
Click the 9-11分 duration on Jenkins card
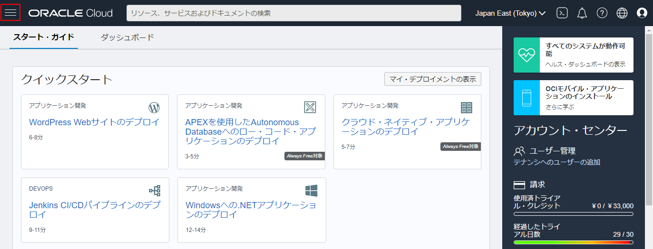pyautogui.click(x=38, y=230)
